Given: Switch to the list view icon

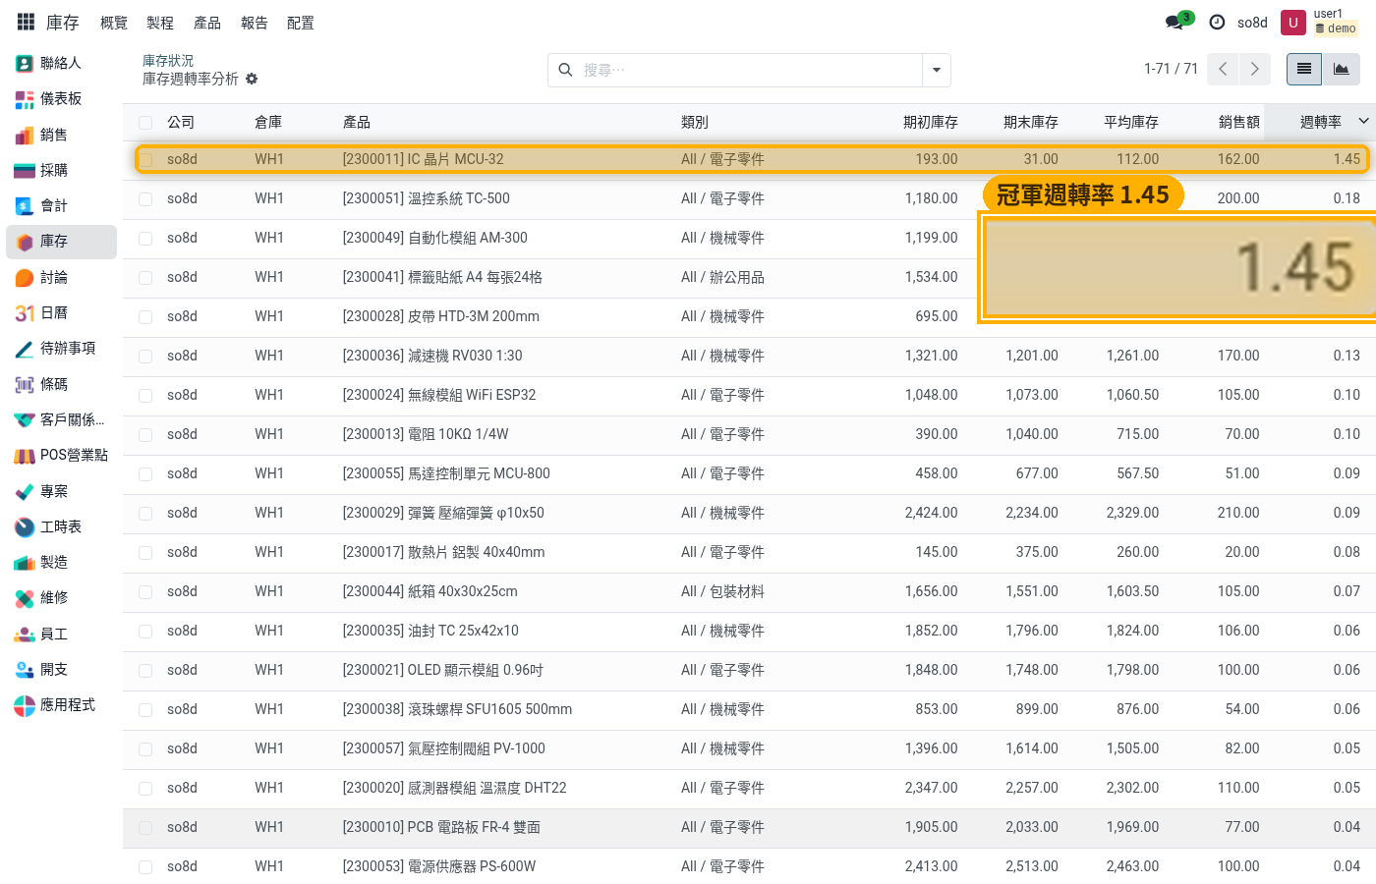Looking at the screenshot, I should pyautogui.click(x=1304, y=69).
